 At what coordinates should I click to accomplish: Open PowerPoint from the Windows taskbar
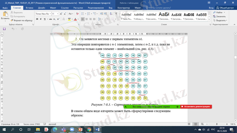pos(80,129)
